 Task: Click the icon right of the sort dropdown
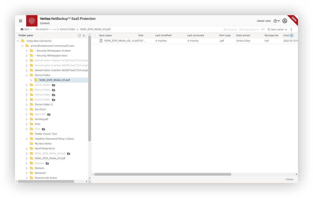pyautogui.click(x=291, y=29)
